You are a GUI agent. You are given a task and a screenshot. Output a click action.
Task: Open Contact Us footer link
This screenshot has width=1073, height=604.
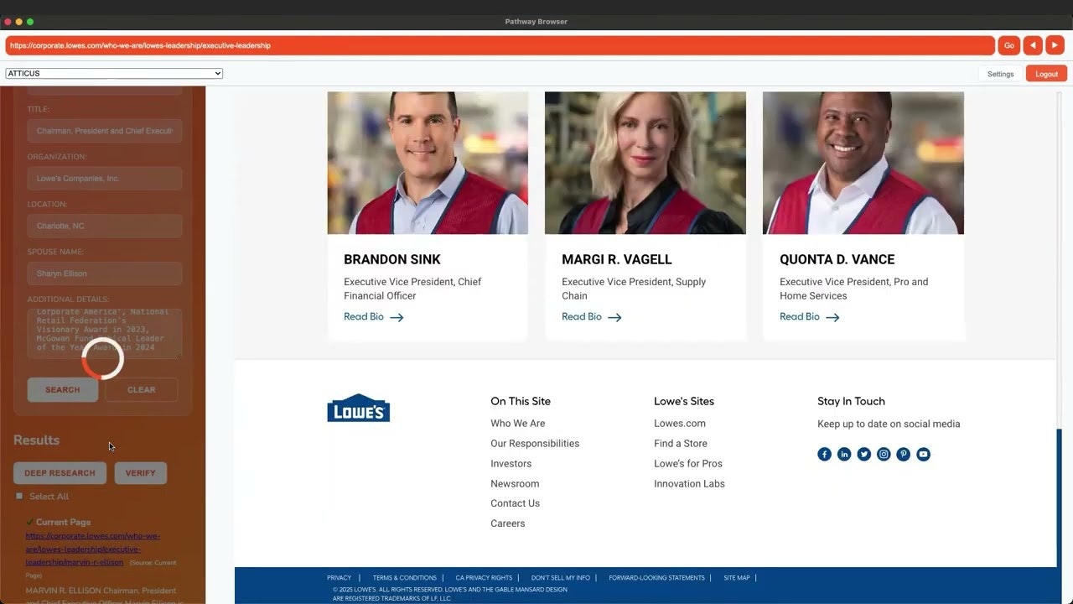[x=515, y=503]
